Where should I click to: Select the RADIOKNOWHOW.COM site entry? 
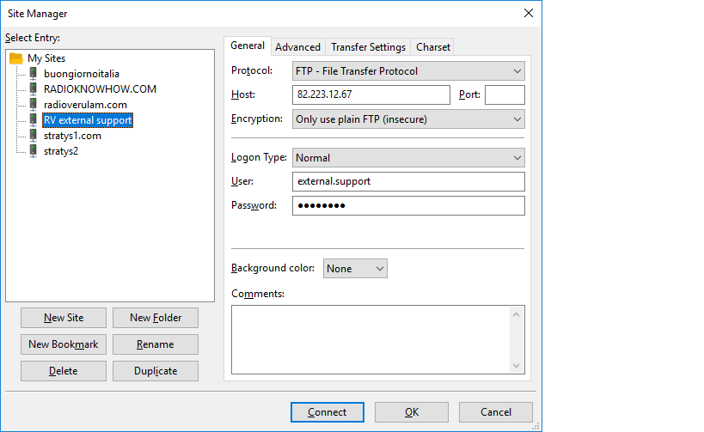pos(100,88)
